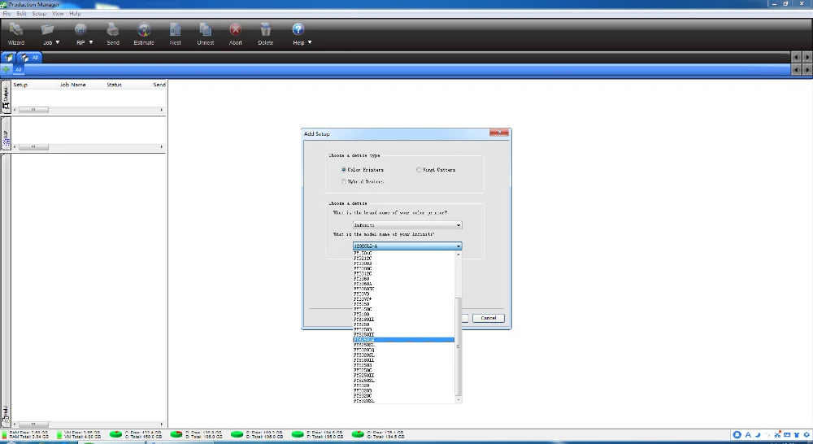Open the Output side panel tab
The image size is (813, 444).
pyautogui.click(x=6, y=97)
